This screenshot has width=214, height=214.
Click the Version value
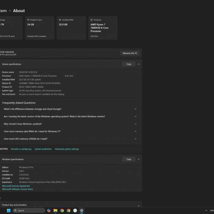21,171
